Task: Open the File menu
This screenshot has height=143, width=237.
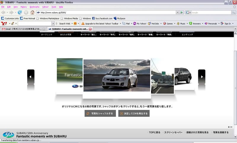Action: point(3,7)
